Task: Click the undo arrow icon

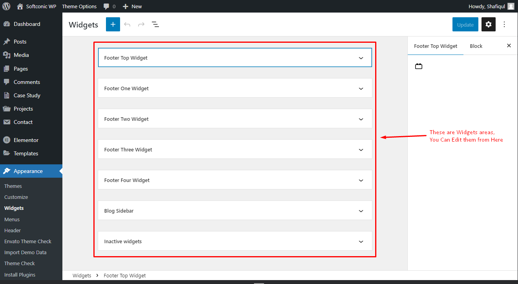Action: (127, 24)
